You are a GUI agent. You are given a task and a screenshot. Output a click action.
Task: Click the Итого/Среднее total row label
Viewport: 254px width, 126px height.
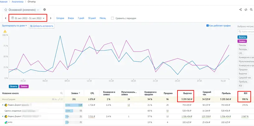coord(8,99)
